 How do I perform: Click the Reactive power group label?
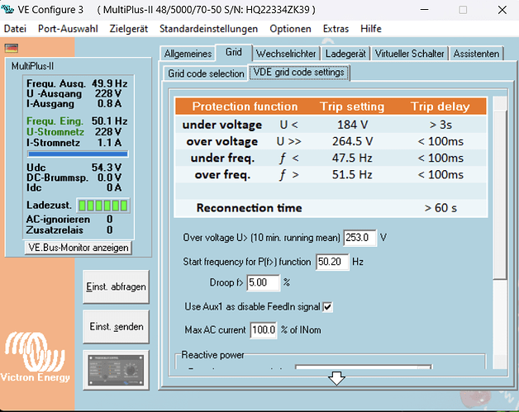tap(213, 355)
